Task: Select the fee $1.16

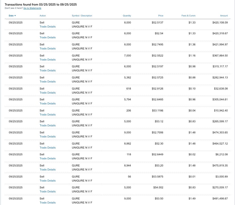Action: 192,55
